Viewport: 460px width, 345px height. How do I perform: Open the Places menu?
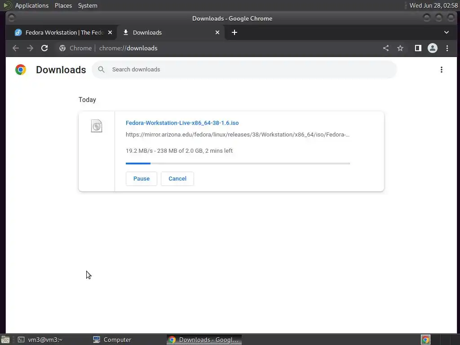[63, 5]
